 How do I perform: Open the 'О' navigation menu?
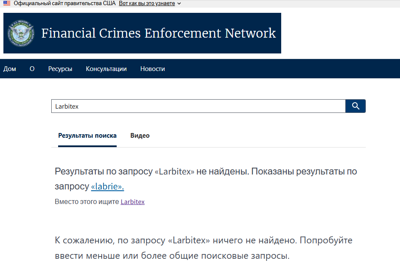click(x=32, y=69)
